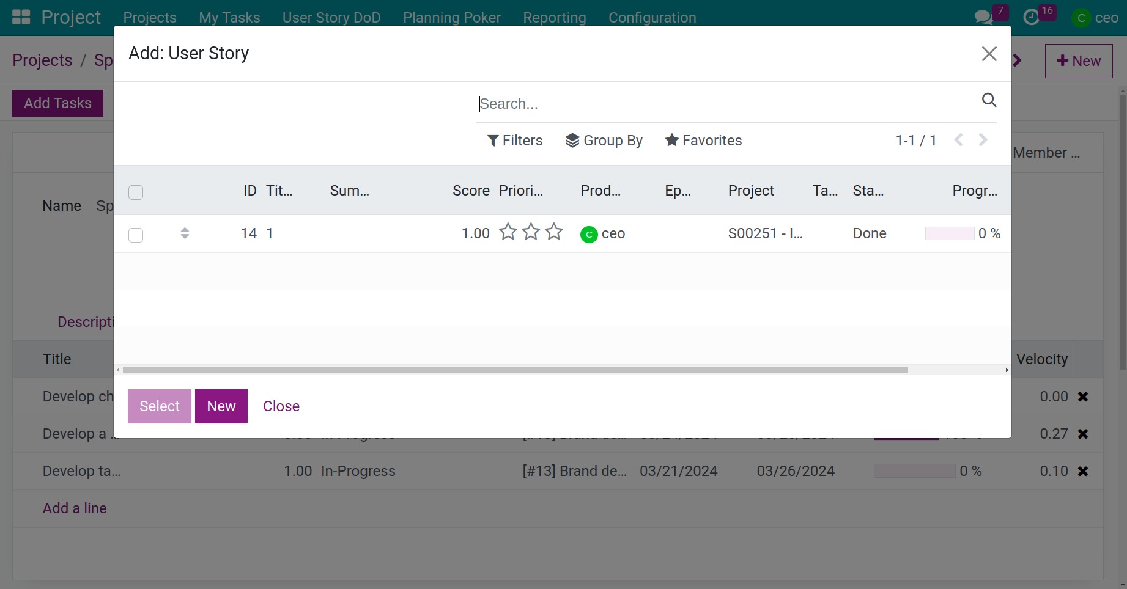Open the Planning Poker menu
The height and width of the screenshot is (589, 1127).
(x=452, y=18)
